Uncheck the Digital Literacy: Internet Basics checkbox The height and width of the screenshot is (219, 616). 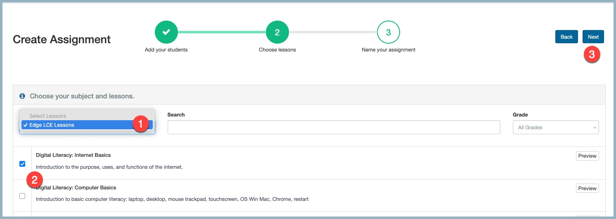22,164
